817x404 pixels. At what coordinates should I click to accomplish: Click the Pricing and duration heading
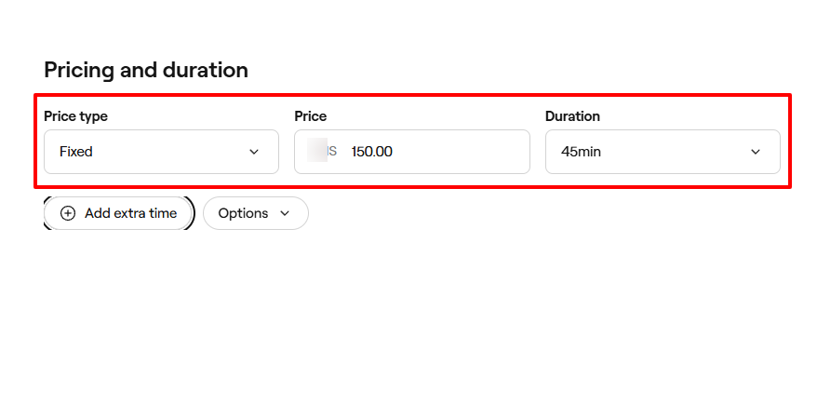tap(146, 70)
